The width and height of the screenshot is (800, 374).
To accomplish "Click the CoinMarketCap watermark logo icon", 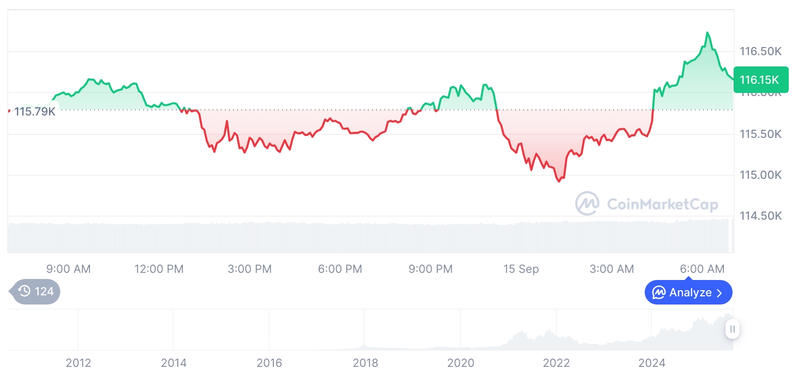I will point(587,203).
